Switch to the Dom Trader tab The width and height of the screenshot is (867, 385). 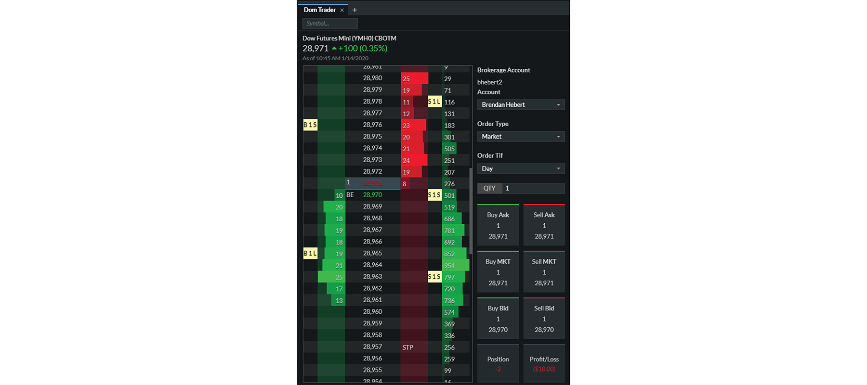click(319, 10)
